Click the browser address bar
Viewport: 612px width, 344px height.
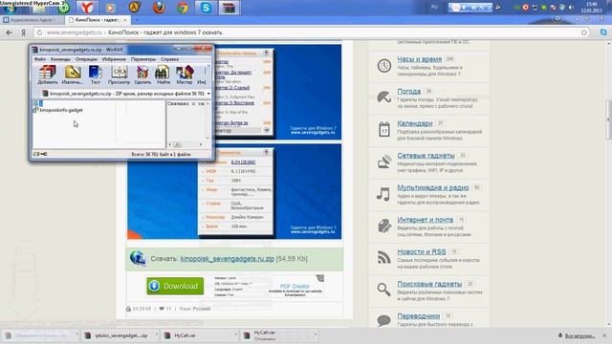[313, 32]
